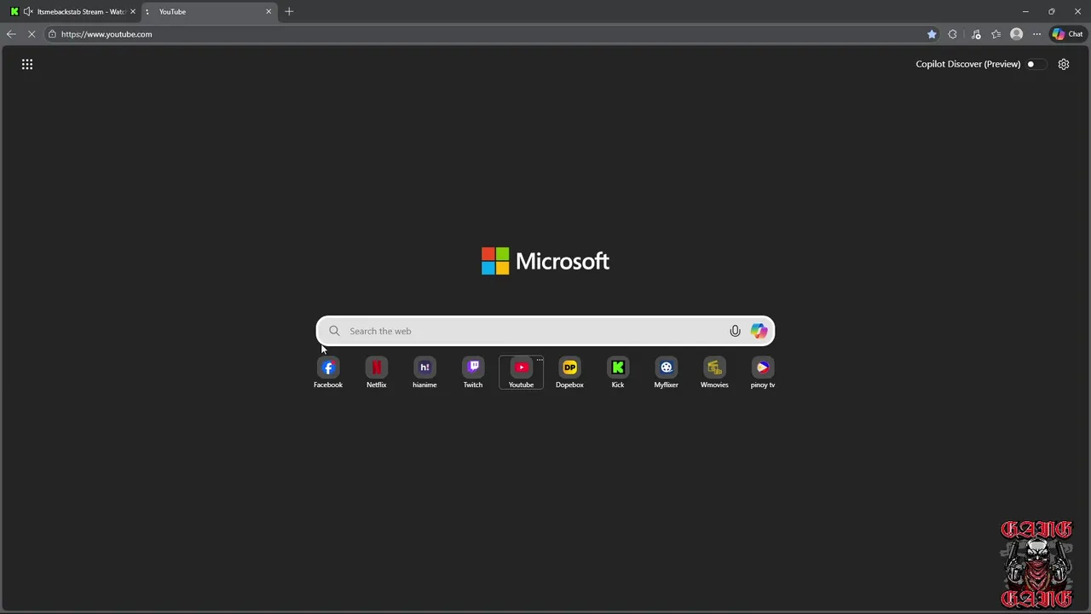The height and width of the screenshot is (614, 1091).
Task: Open Copilot from the search box
Action: click(x=759, y=331)
